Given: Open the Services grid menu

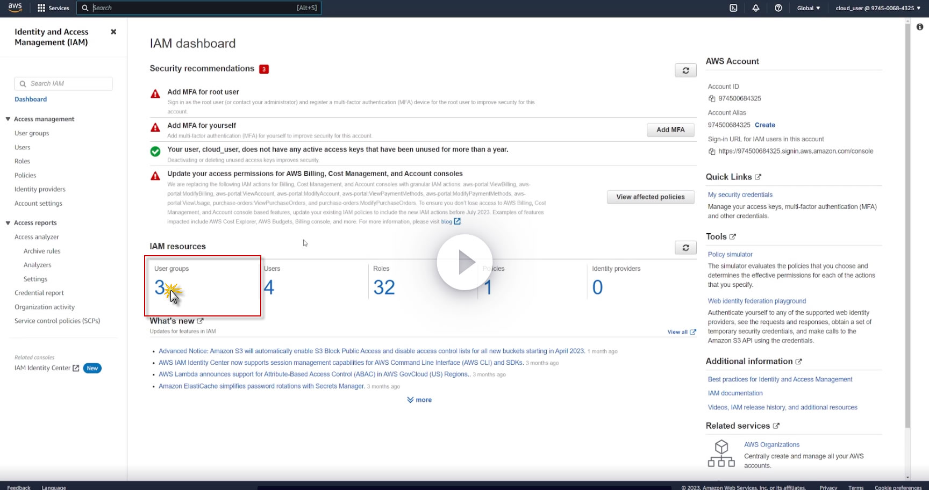Looking at the screenshot, I should tap(53, 8).
